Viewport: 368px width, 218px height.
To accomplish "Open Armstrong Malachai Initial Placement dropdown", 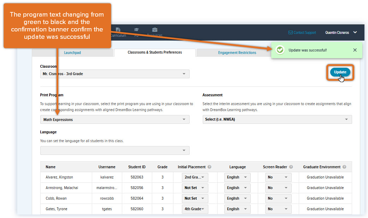I will coord(195,188).
